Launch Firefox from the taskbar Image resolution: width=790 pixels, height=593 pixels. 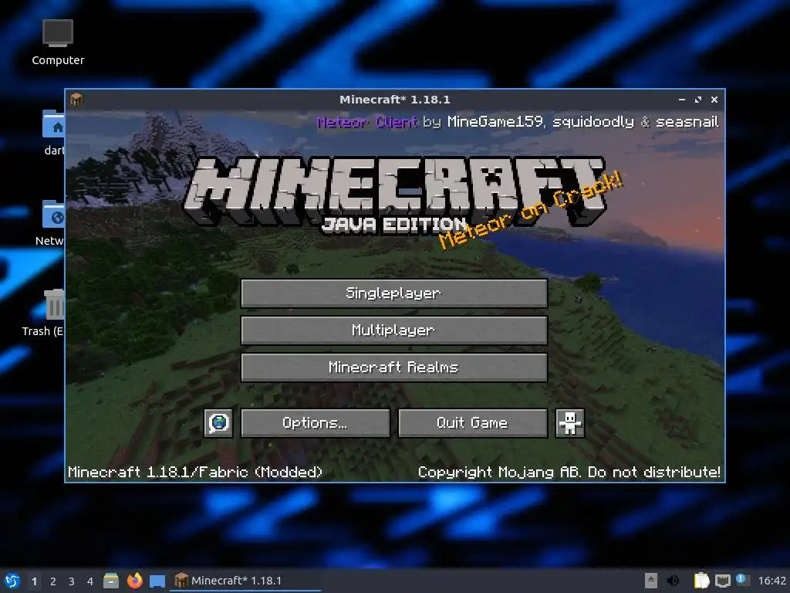[x=134, y=581]
